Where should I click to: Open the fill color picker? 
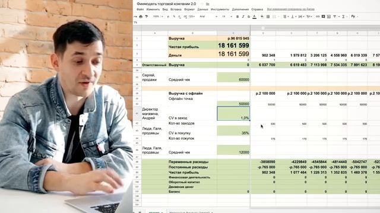262,17
